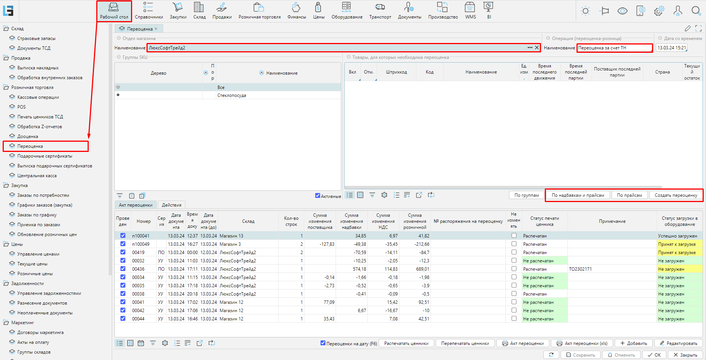Click the pencil edit icon top right

688,29
